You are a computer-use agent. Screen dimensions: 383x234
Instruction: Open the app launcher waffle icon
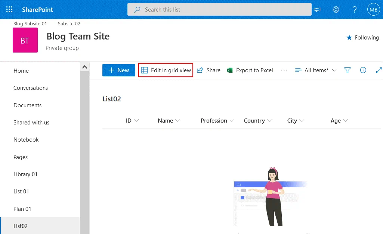tap(9, 10)
